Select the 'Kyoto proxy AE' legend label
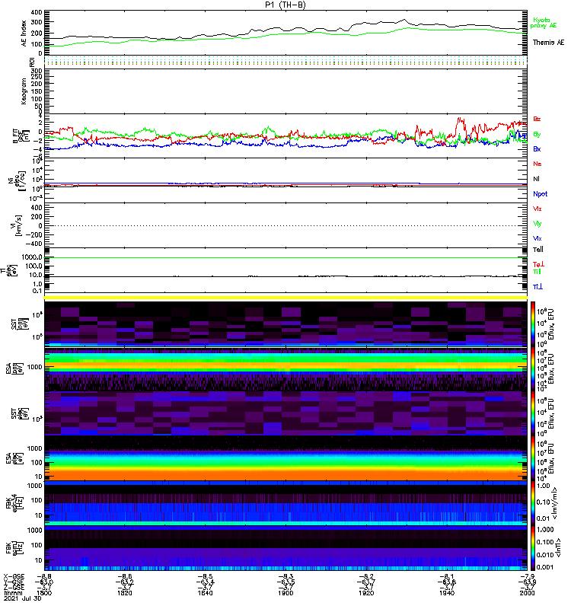The height and width of the screenshot is (609, 571). [544, 23]
